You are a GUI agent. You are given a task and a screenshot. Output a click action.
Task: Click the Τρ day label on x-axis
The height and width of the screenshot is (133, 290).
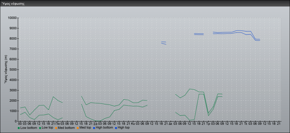click(208, 124)
